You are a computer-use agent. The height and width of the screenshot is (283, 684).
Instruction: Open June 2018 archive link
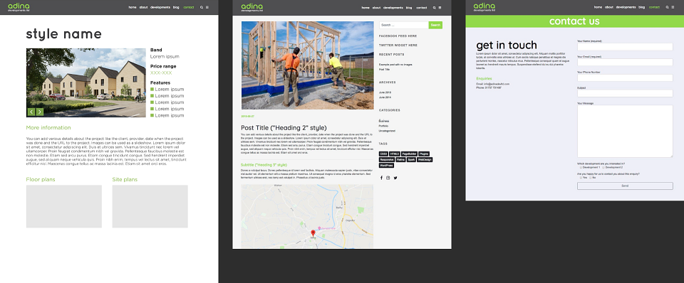tap(385, 92)
